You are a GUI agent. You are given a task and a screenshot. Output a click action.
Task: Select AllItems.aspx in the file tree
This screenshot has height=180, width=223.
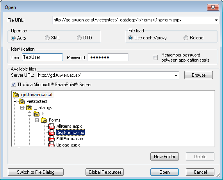tap(69, 126)
